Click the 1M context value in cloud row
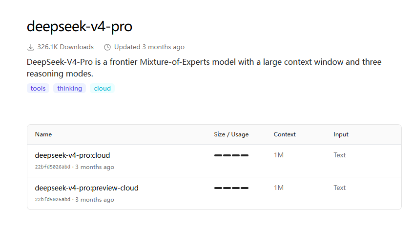Screen dimensions: 413x226 click(x=279, y=155)
